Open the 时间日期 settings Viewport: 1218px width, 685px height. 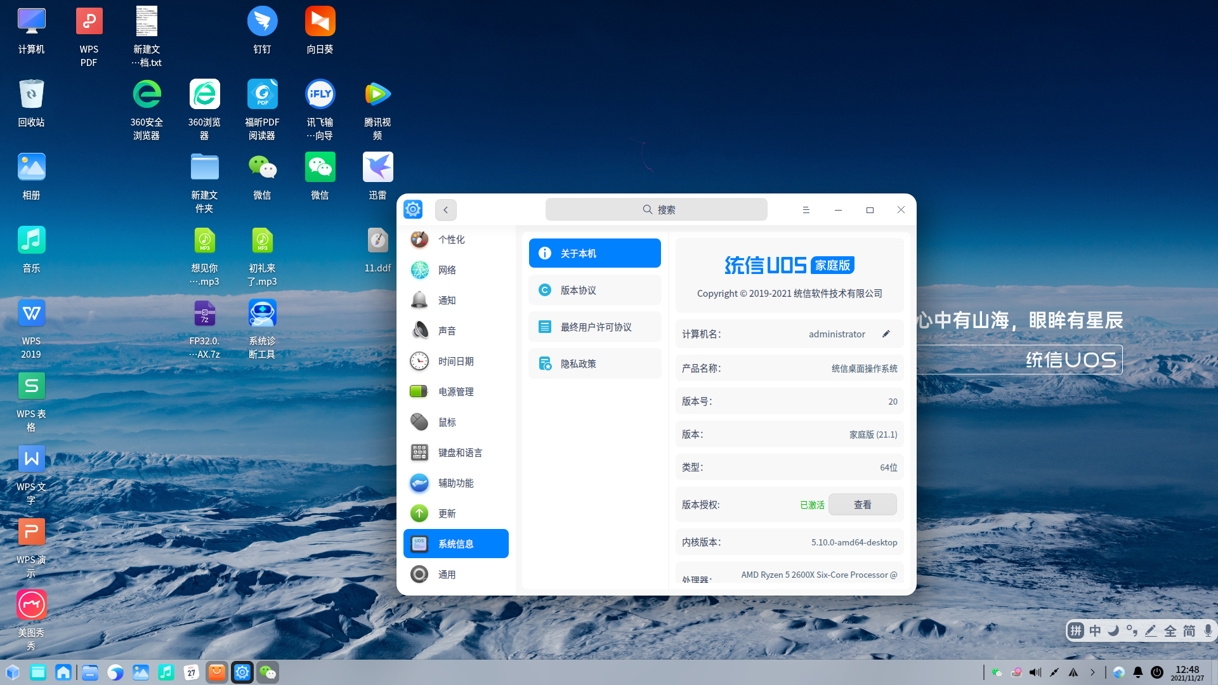(x=455, y=362)
